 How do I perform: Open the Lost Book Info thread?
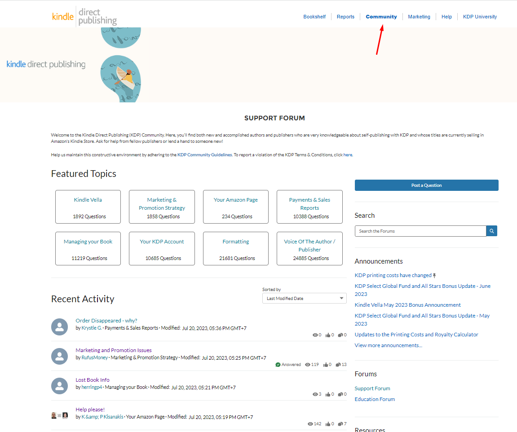click(93, 380)
